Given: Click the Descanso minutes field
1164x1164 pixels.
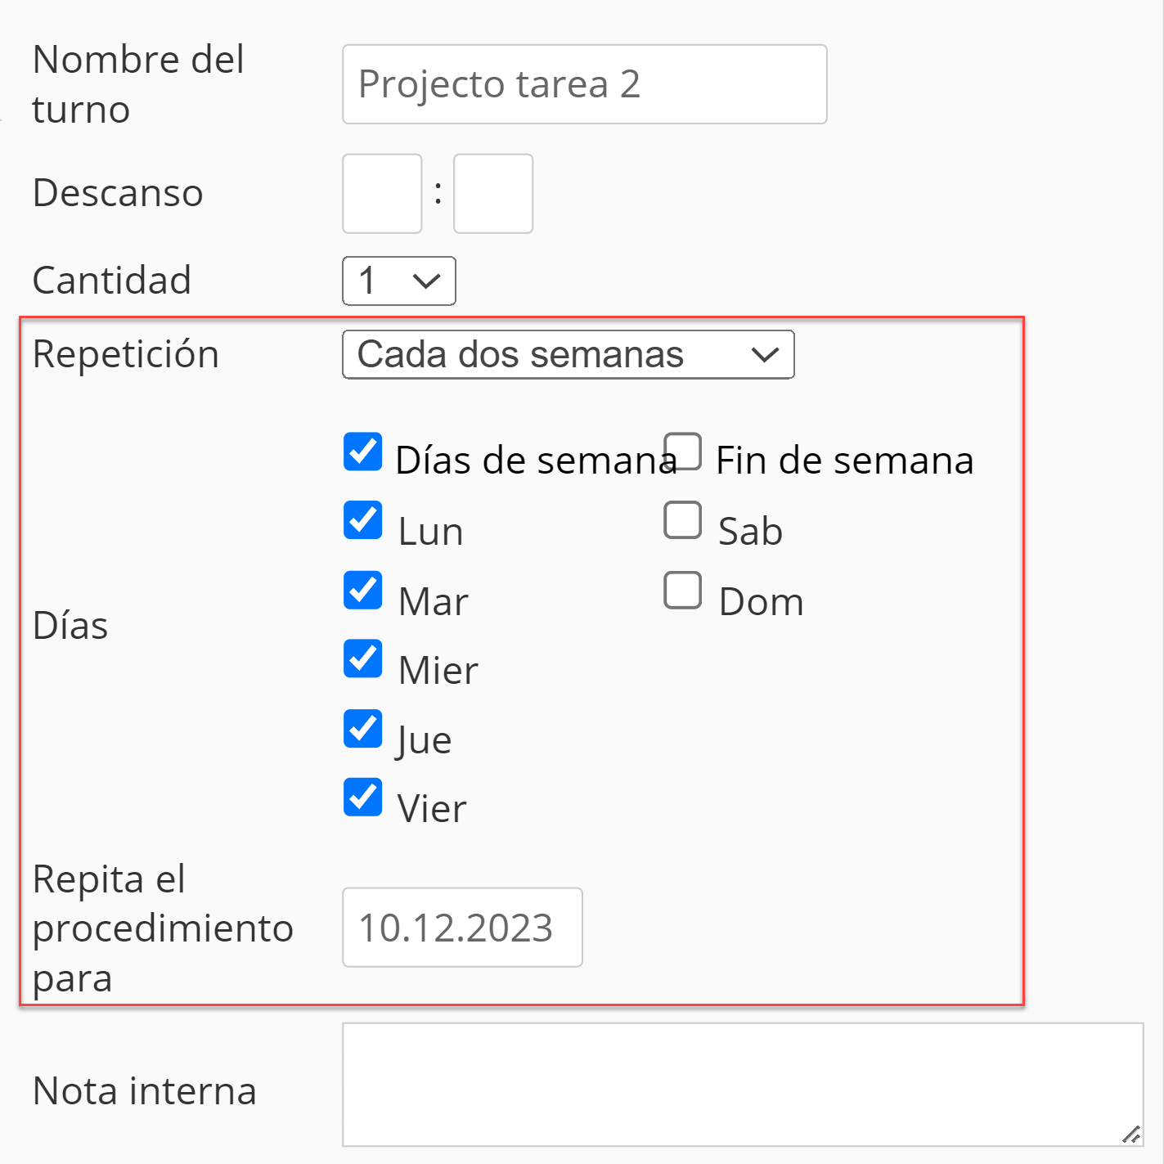Looking at the screenshot, I should [493, 194].
